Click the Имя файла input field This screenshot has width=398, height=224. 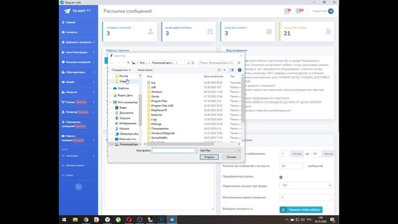(x=174, y=151)
